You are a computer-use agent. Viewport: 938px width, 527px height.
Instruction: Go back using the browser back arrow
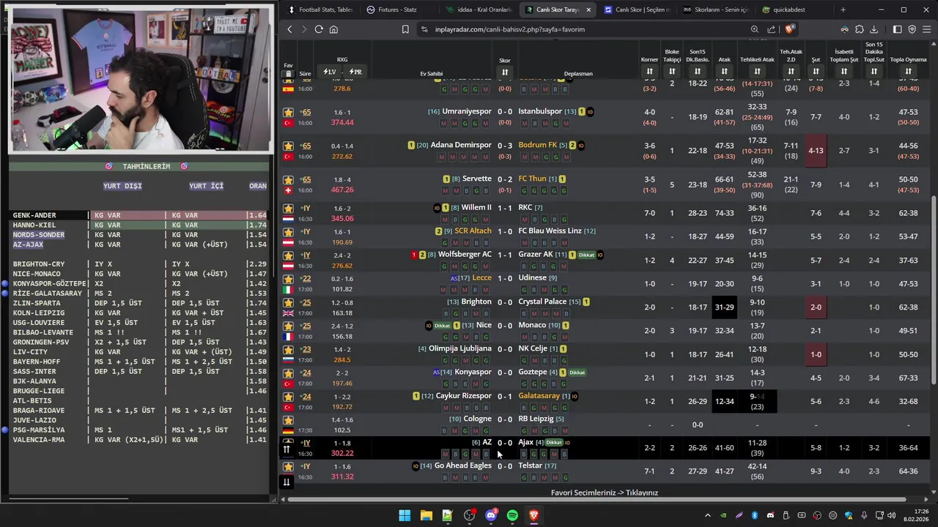[290, 29]
